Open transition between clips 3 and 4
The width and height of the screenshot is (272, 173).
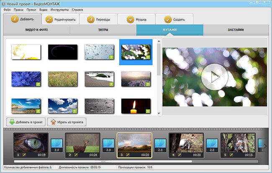pos(160,145)
